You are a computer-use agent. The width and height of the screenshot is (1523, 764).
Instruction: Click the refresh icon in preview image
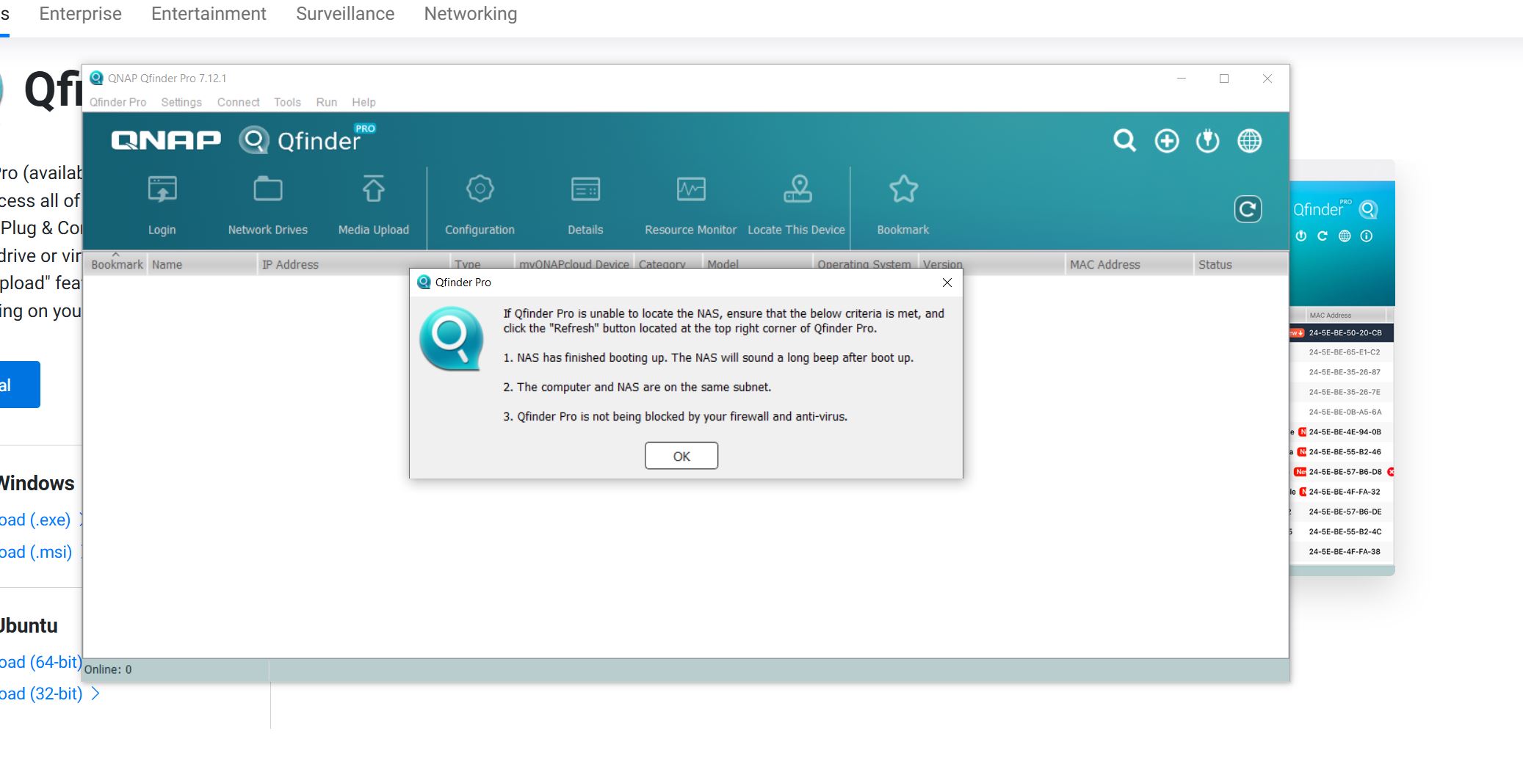[1323, 236]
